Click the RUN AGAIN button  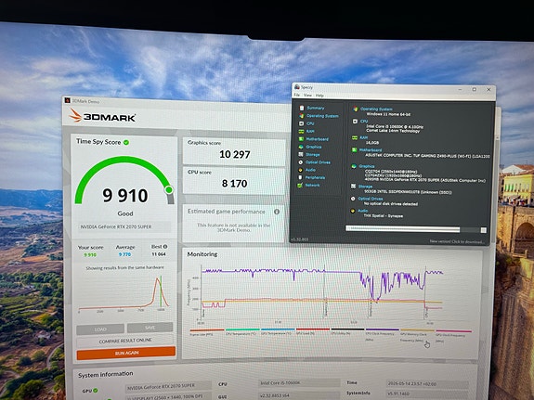(126, 353)
